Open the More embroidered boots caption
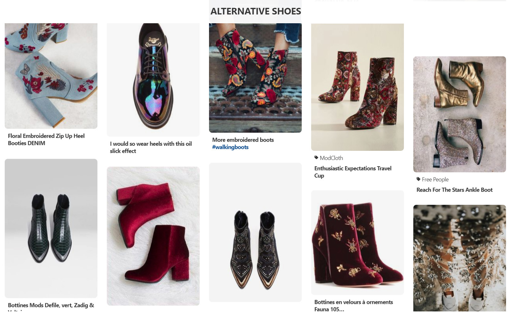 pos(243,140)
